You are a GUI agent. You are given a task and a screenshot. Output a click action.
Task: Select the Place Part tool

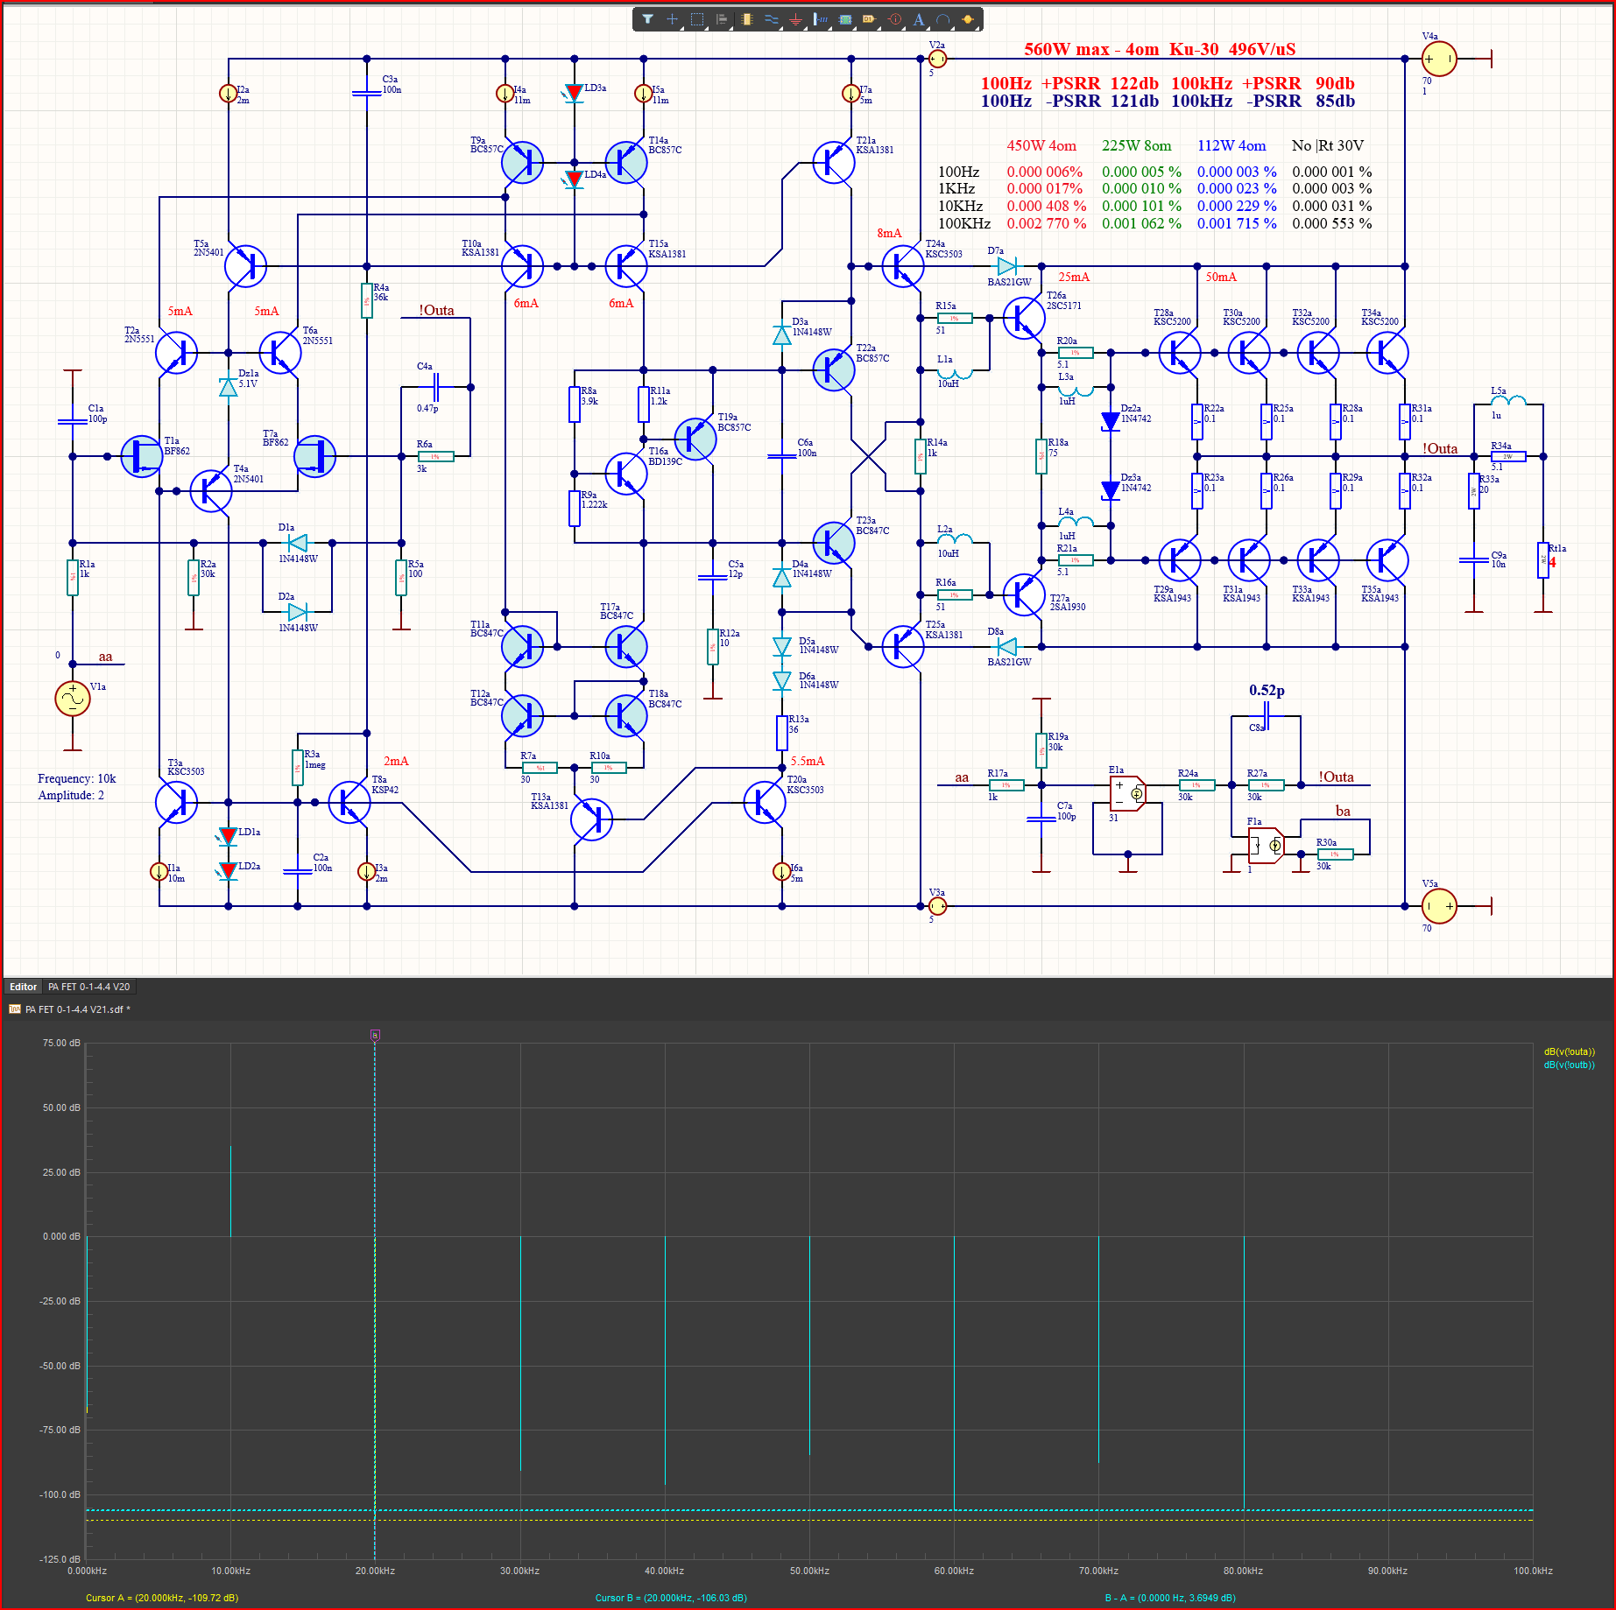pos(746,19)
